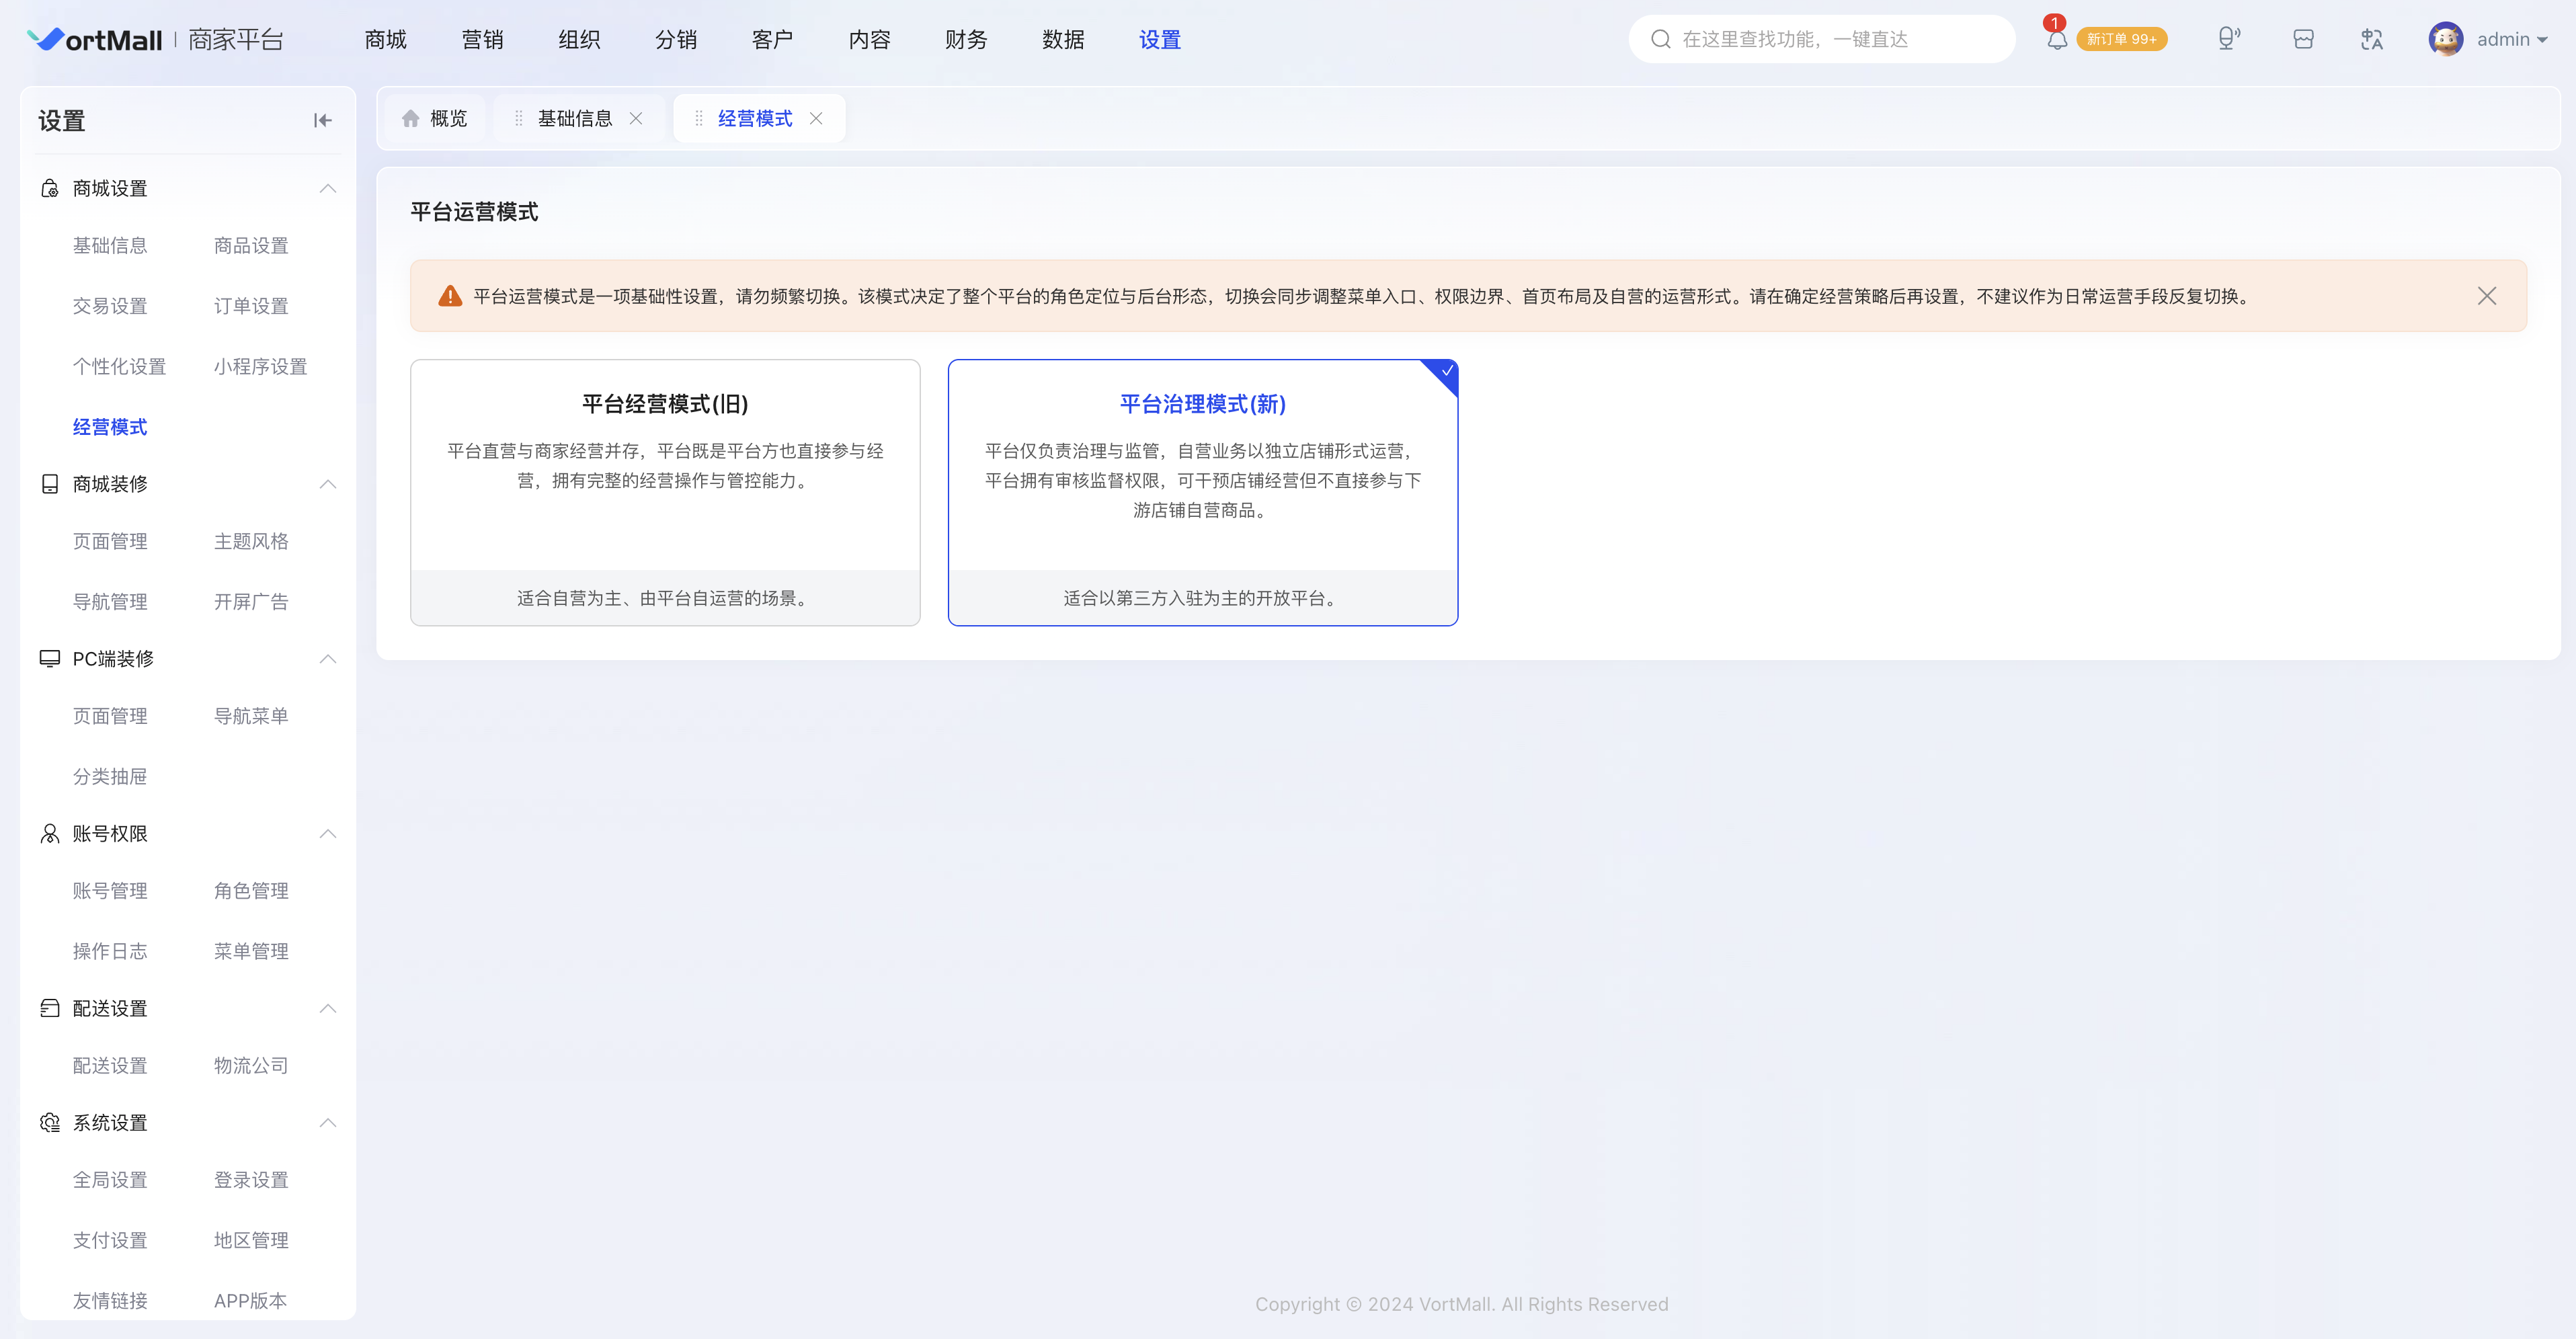
Task: Go to 订单设置 in sidebar
Action: (251, 306)
